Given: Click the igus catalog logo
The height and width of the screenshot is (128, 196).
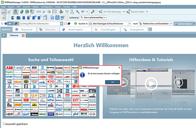Looking at the screenshot, I should (x=34, y=96).
